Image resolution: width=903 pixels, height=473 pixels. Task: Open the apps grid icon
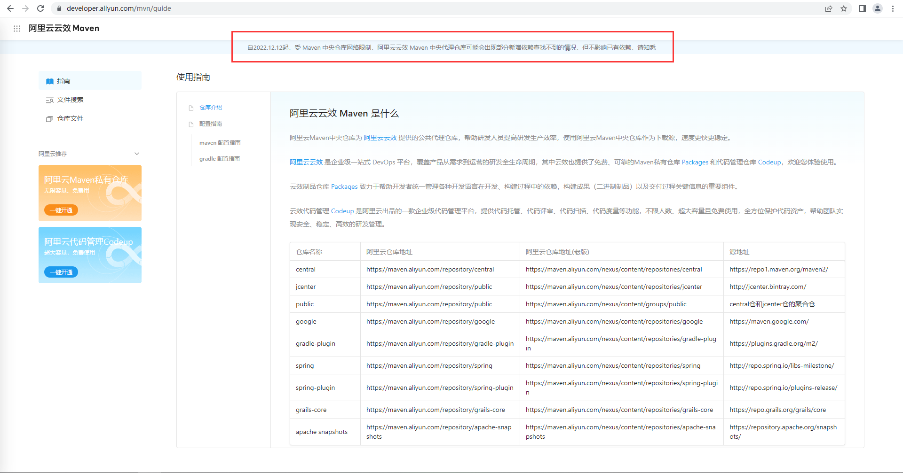pos(17,29)
